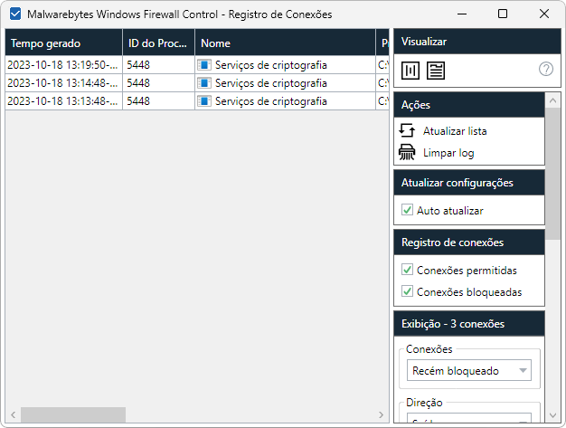The image size is (566, 428).
Task: Click service icon in first log row
Action: point(204,65)
